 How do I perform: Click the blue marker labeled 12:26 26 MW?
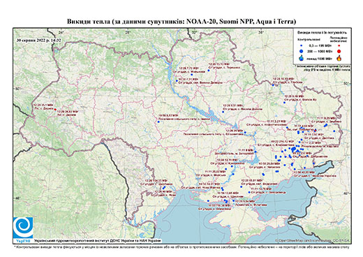[x=245, y=133]
